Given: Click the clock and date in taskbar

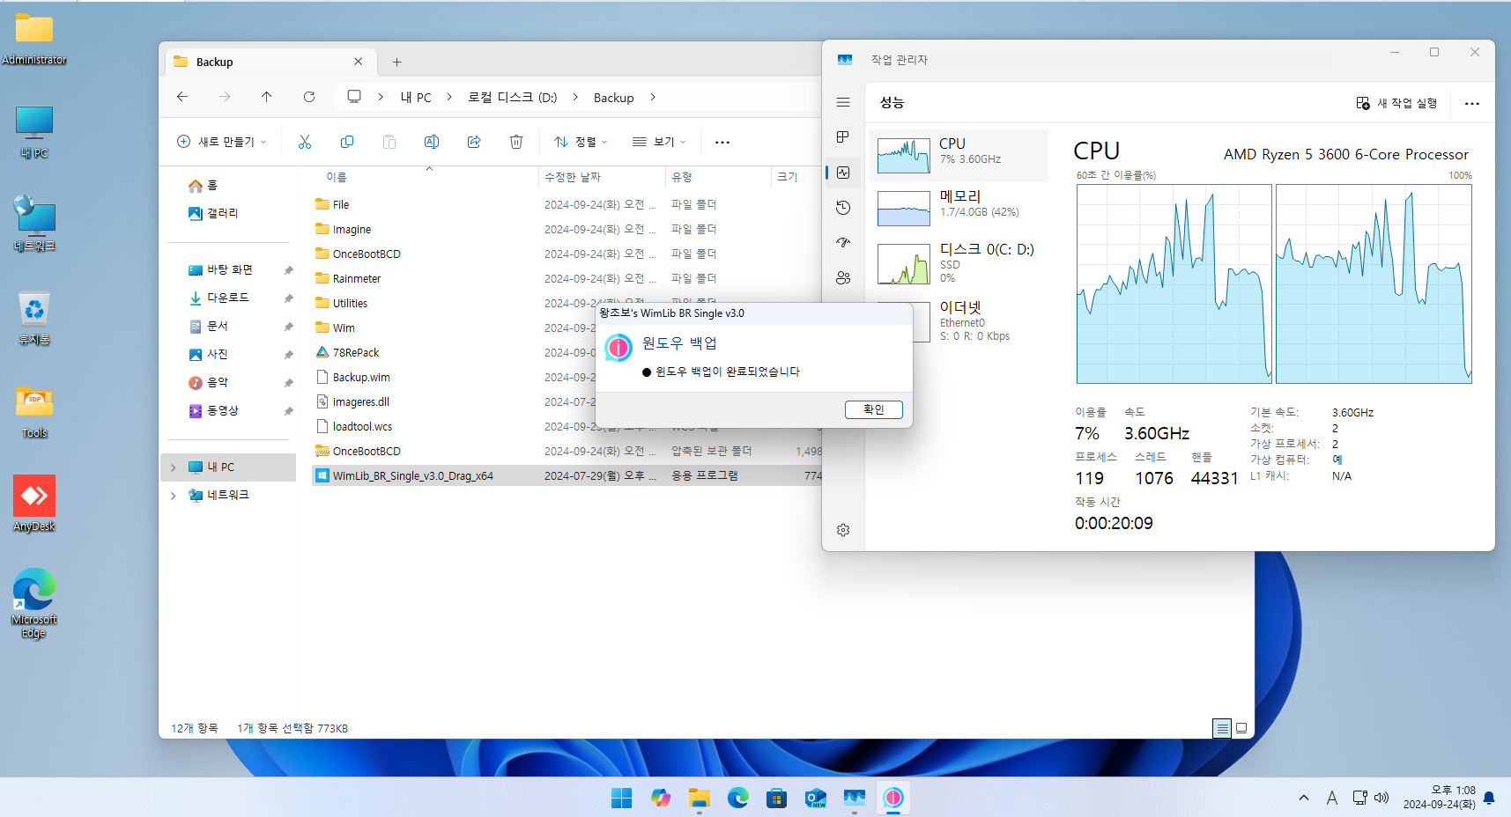Looking at the screenshot, I should (x=1439, y=798).
